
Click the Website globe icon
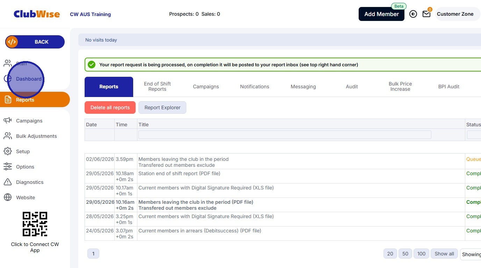pyautogui.click(x=8, y=198)
